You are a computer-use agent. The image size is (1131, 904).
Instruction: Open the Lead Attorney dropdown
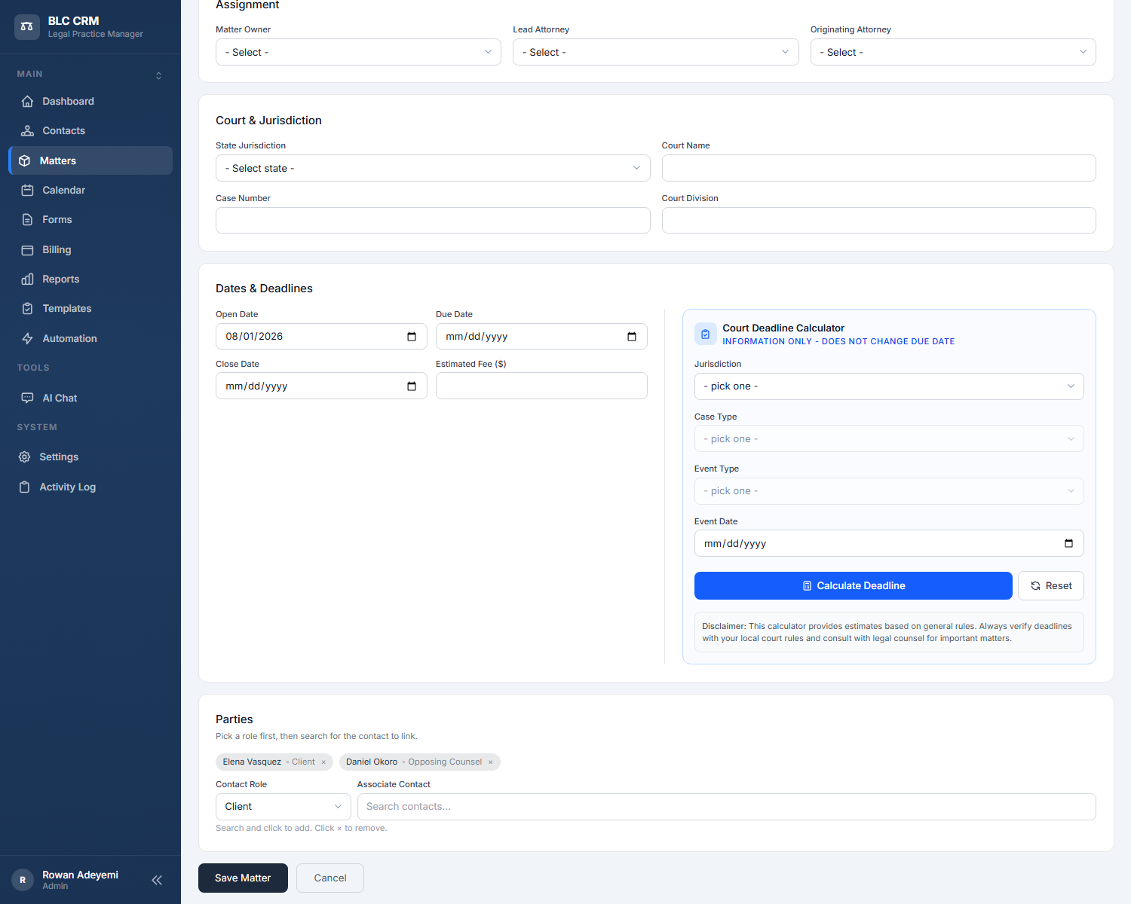655,52
